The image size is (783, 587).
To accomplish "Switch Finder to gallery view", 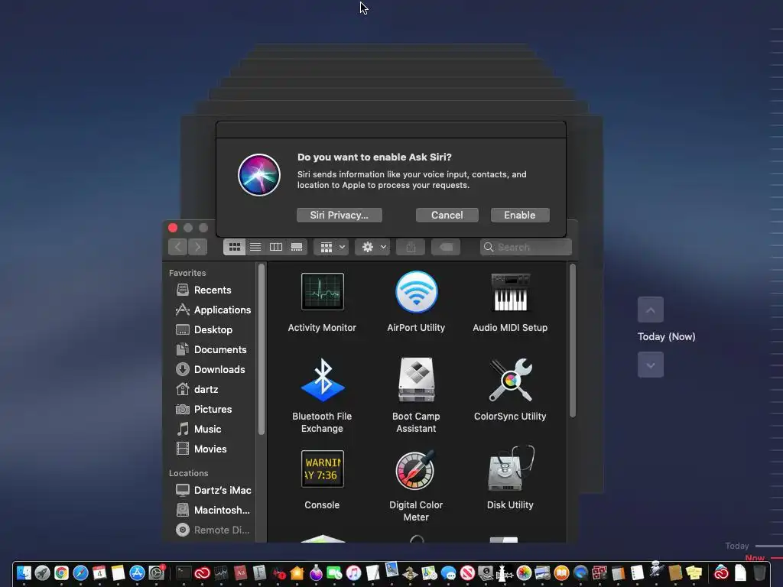I will click(x=297, y=247).
